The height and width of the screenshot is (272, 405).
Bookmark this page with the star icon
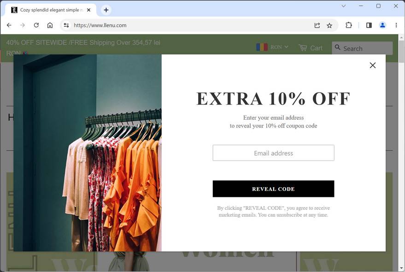pyautogui.click(x=329, y=25)
